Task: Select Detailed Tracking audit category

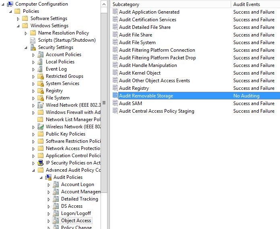Action: tap(79, 199)
